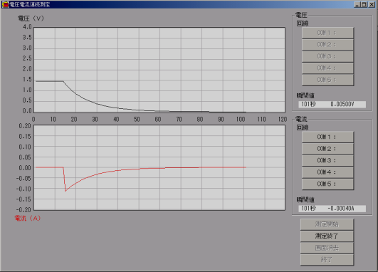
Task: Select voltage line COM 4
Action: [327, 68]
